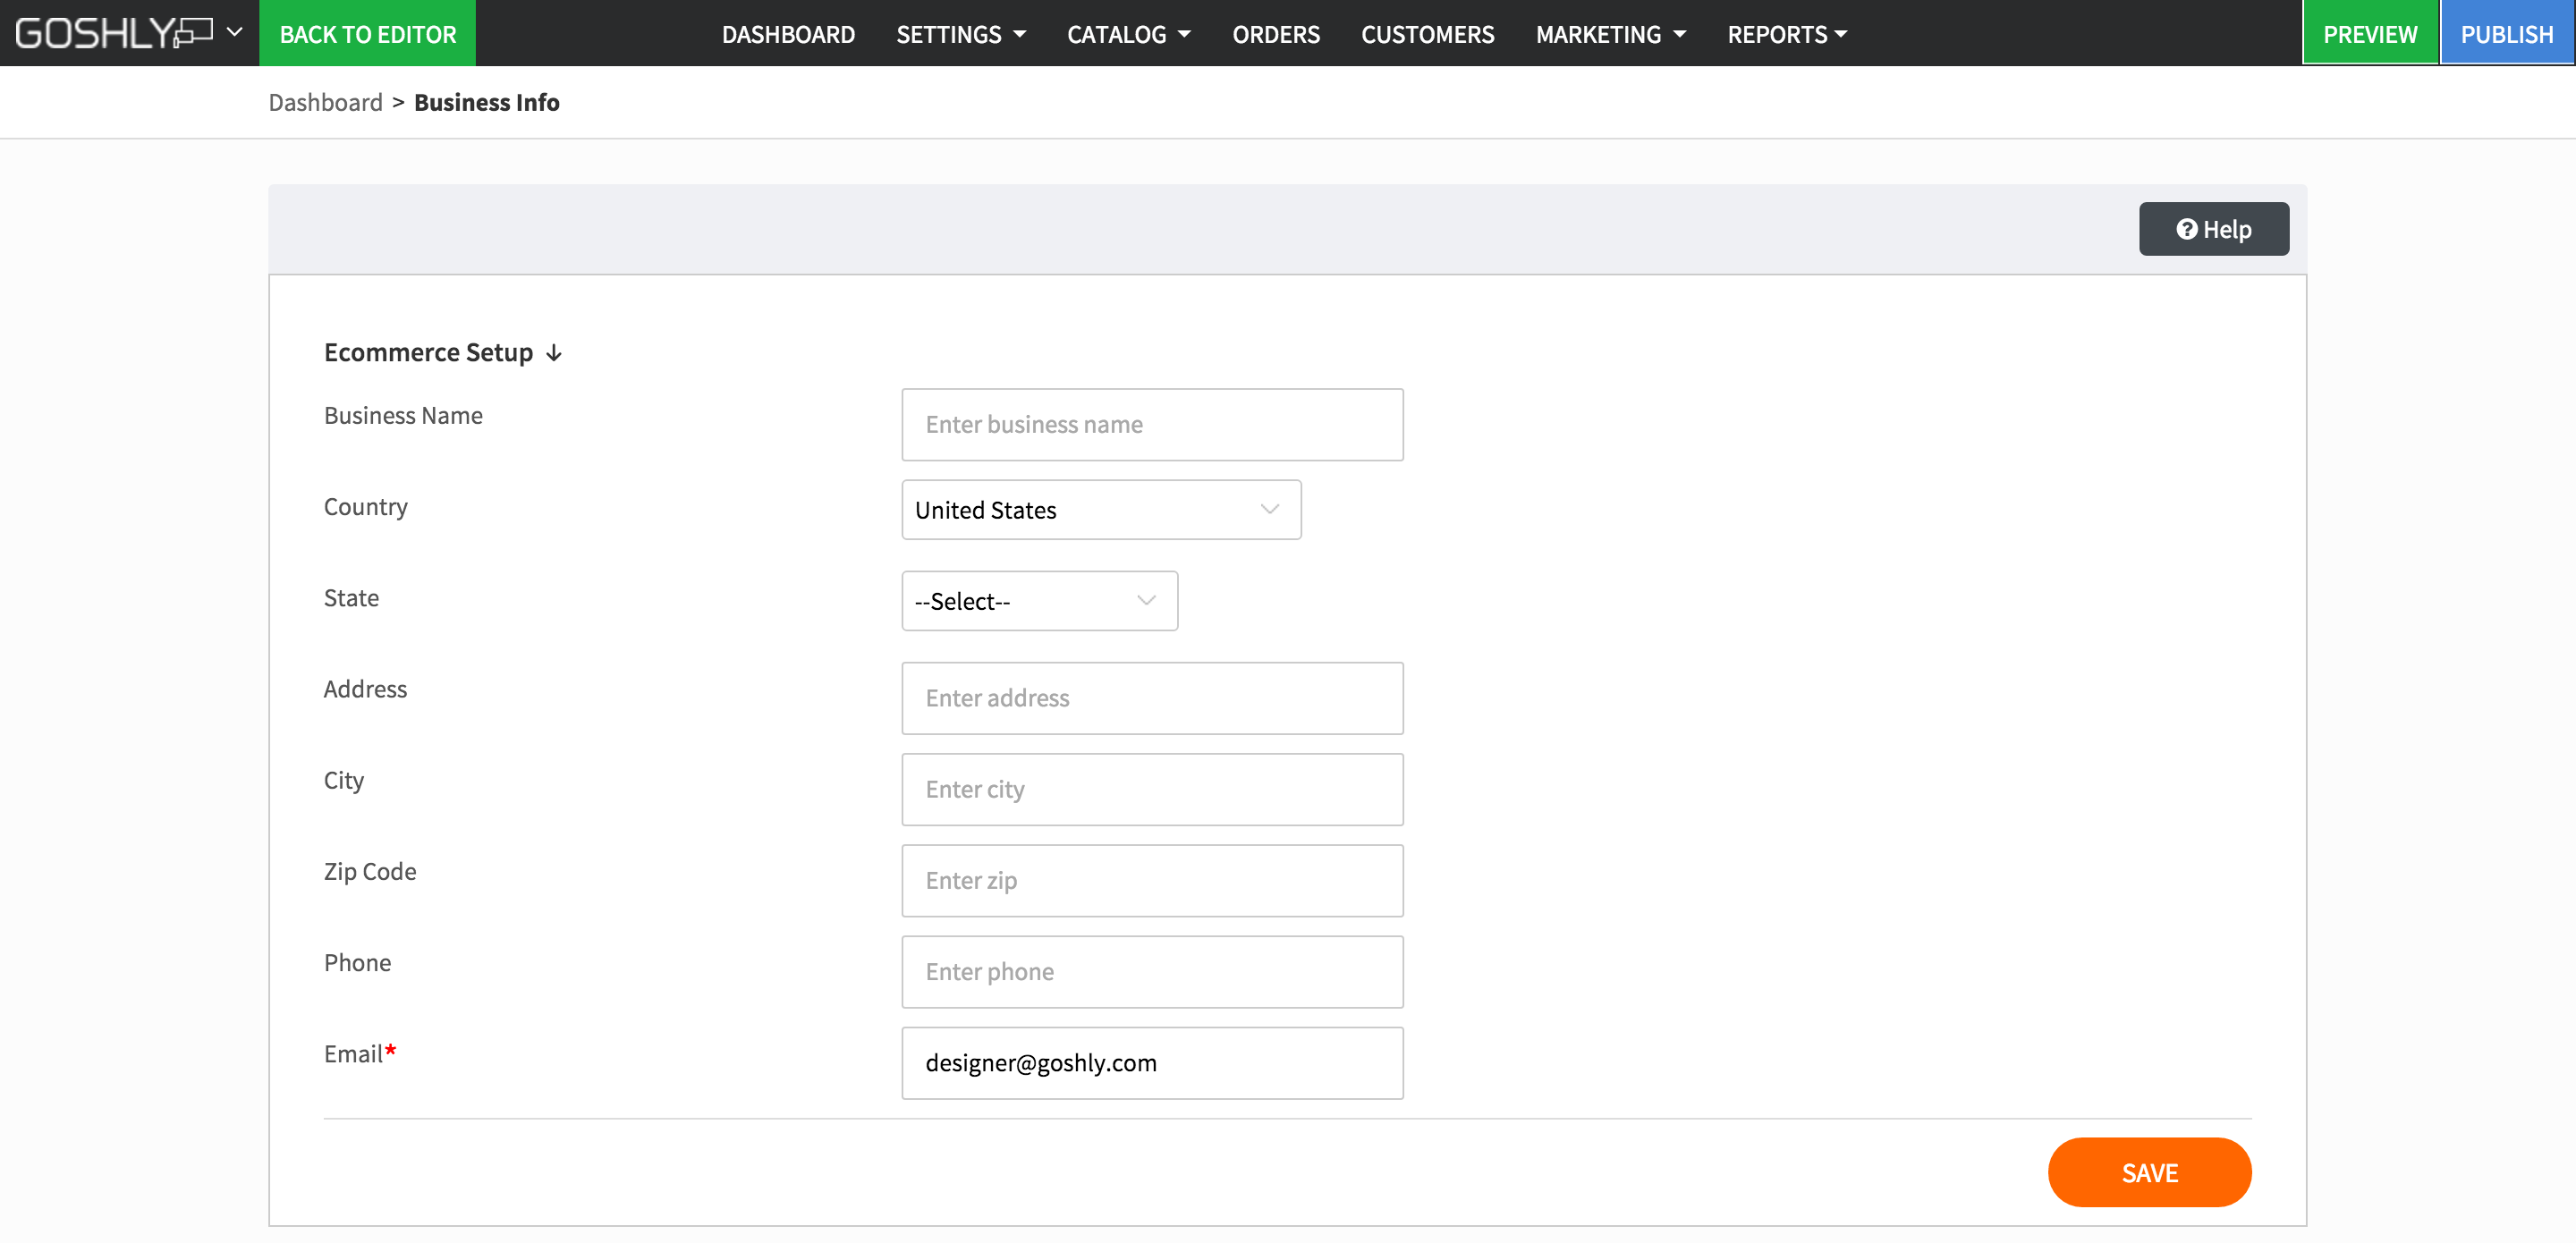Expand the Reports dropdown menu
Screen dimensions: 2576x1243
(1786, 34)
